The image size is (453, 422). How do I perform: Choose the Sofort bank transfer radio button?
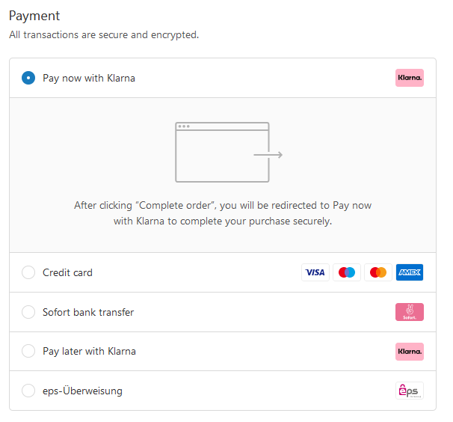coord(28,312)
